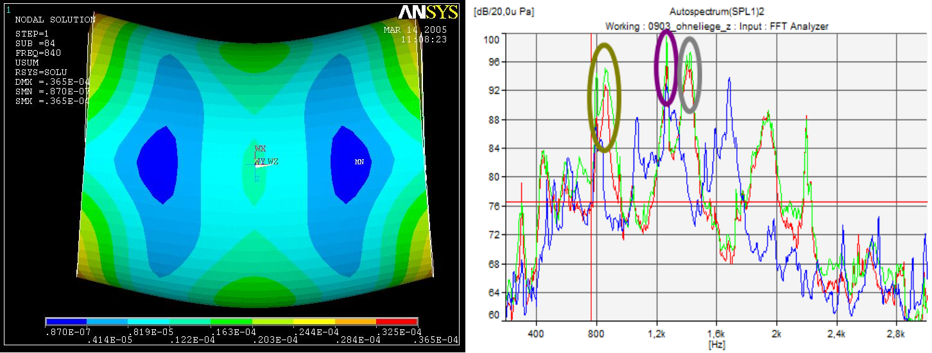
Task: Click the tall blue curve peak near 1.7k Hz
Action: click(x=729, y=80)
